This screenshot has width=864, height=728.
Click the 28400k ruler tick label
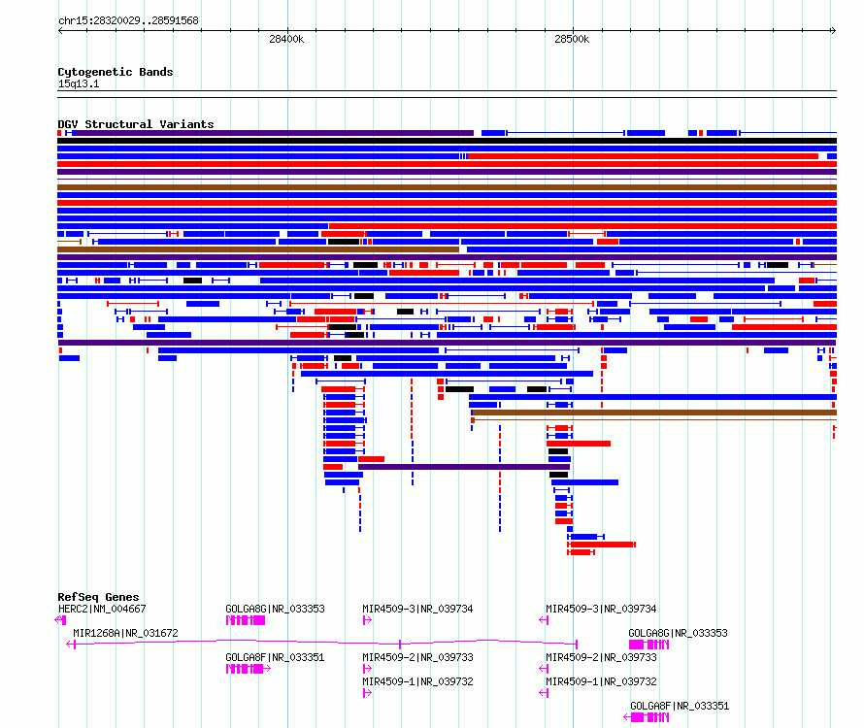click(x=286, y=39)
